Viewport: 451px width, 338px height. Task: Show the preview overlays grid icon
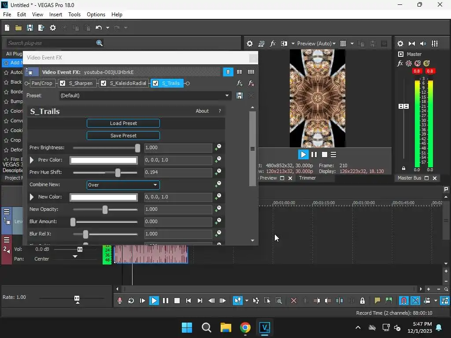point(343,44)
